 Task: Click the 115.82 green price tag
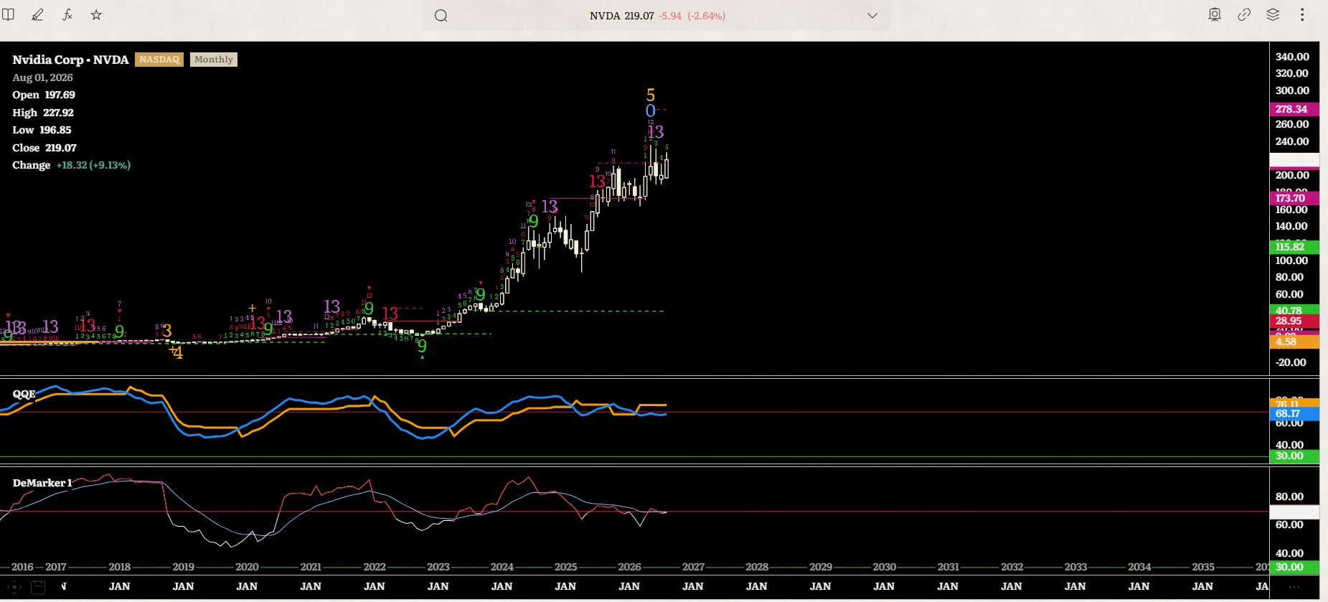click(1294, 247)
